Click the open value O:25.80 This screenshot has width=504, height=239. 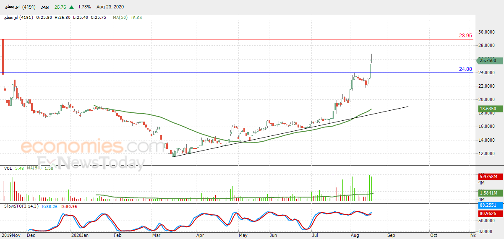pos(44,18)
